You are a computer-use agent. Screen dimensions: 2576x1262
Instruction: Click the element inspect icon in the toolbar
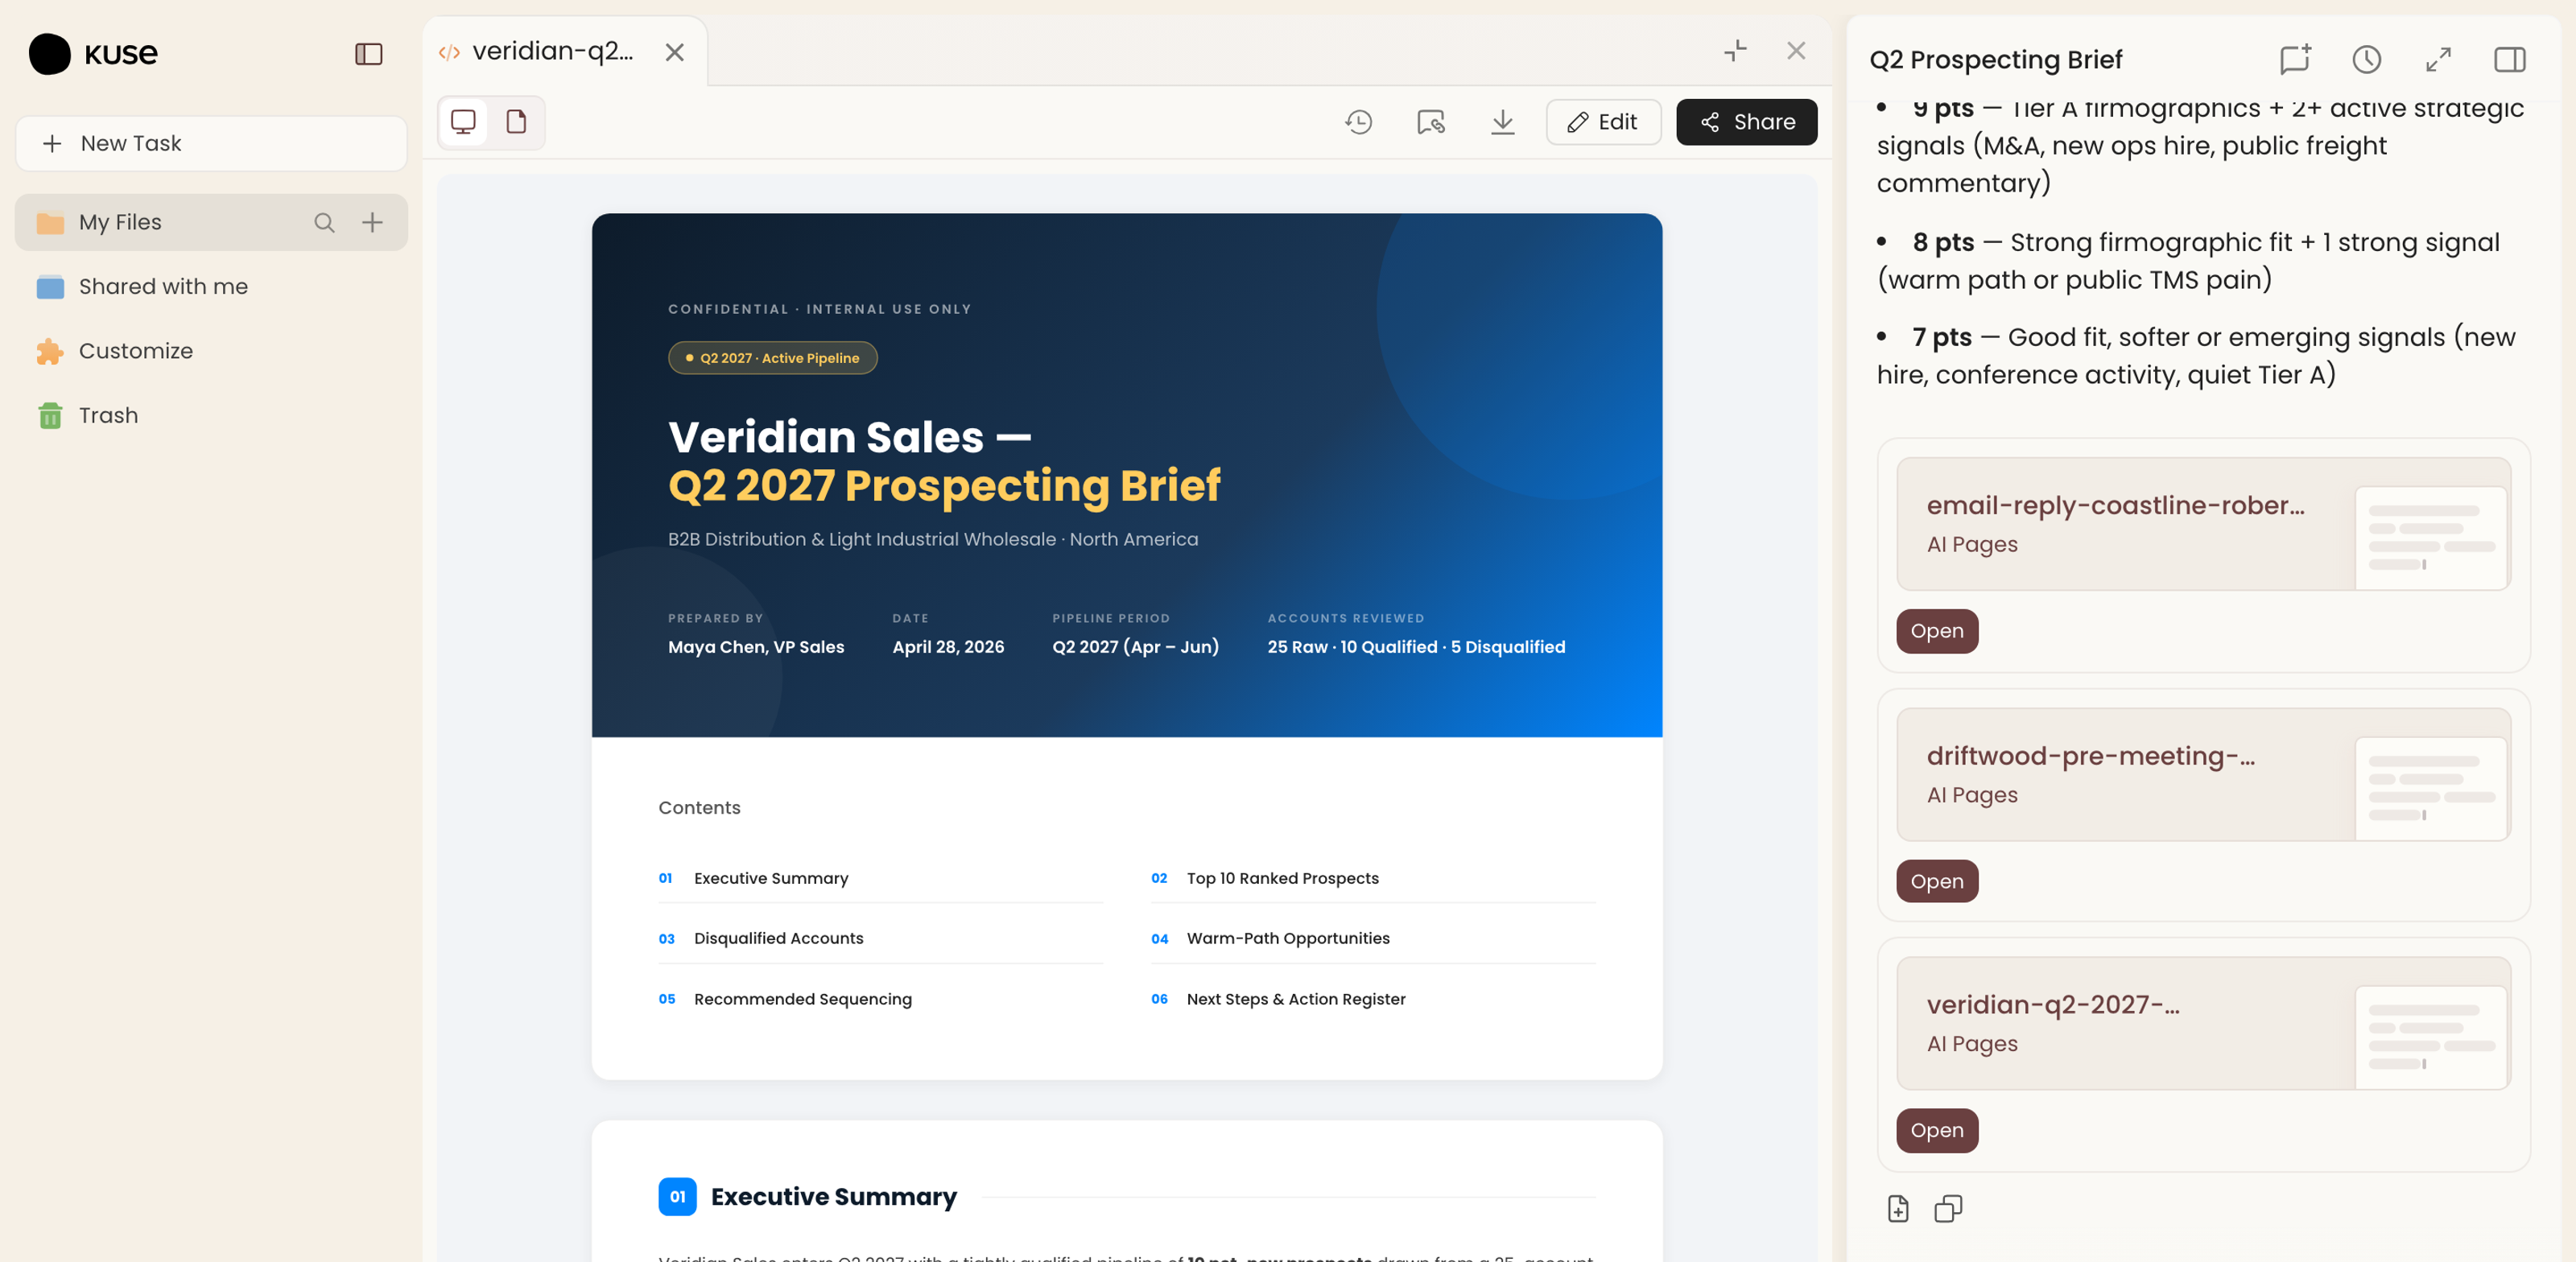[x=1430, y=122]
